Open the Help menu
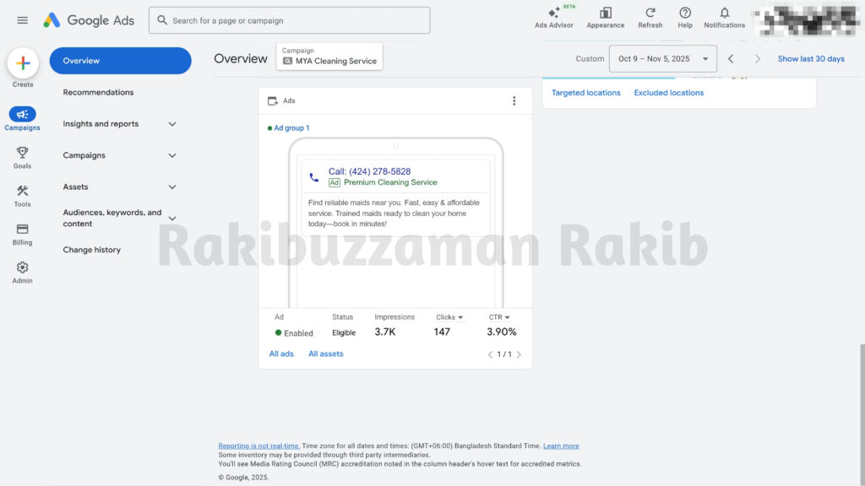The image size is (865, 486). tap(684, 17)
